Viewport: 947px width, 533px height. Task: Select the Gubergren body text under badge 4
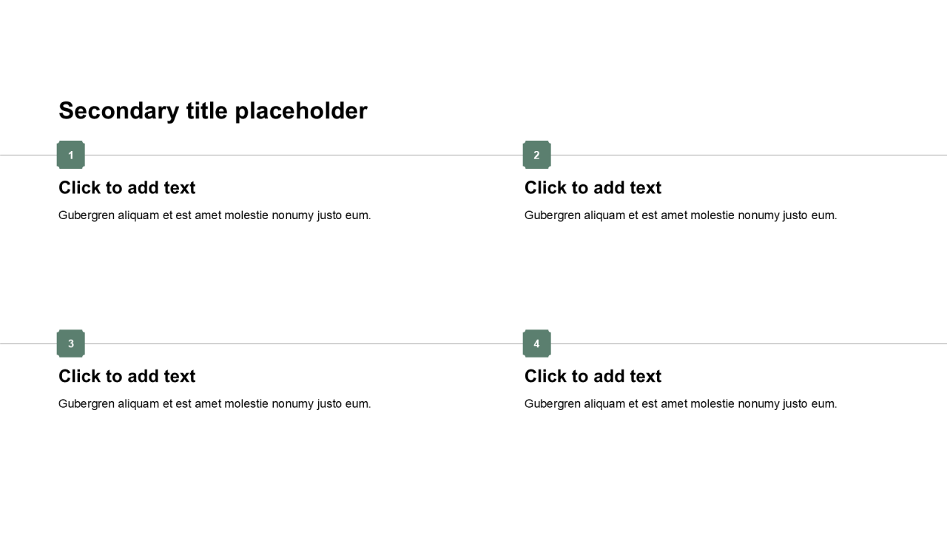click(x=681, y=404)
